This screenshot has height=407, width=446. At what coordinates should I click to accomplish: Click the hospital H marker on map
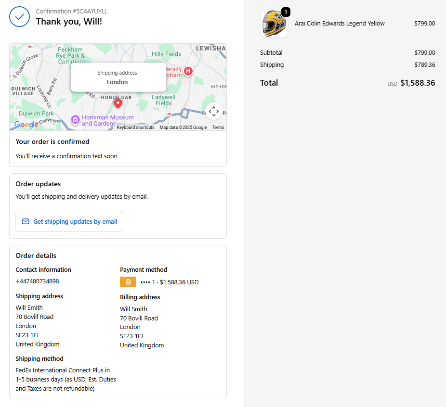(x=188, y=72)
